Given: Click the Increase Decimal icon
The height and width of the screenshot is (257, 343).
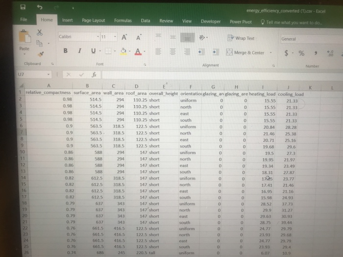Looking at the screenshot, I should click(330, 53).
